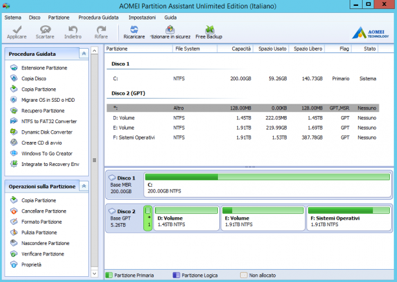Click the Verificare Partizione icon

pyautogui.click(x=14, y=253)
